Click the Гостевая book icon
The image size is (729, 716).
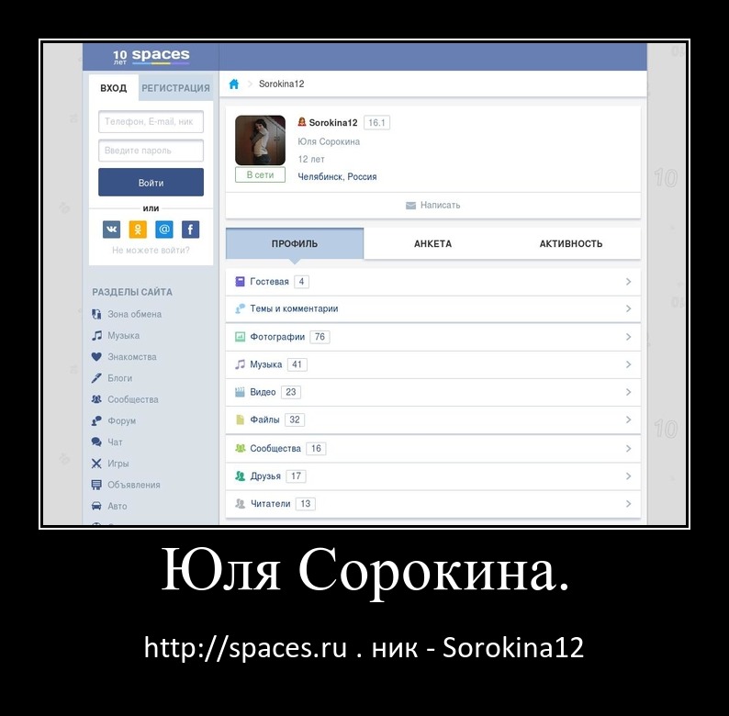[240, 281]
